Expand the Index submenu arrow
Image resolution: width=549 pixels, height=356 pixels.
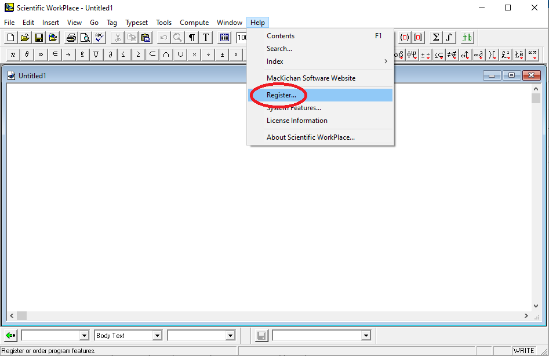click(386, 61)
